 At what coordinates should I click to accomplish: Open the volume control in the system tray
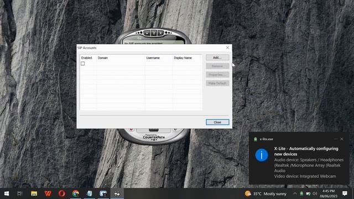[315, 193]
